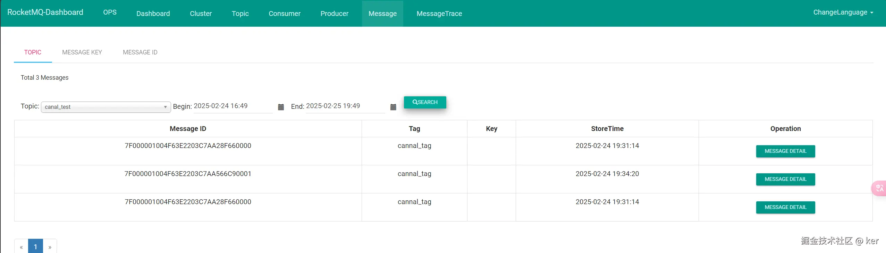
Task: Go to previous page with « arrow
Action: point(22,247)
